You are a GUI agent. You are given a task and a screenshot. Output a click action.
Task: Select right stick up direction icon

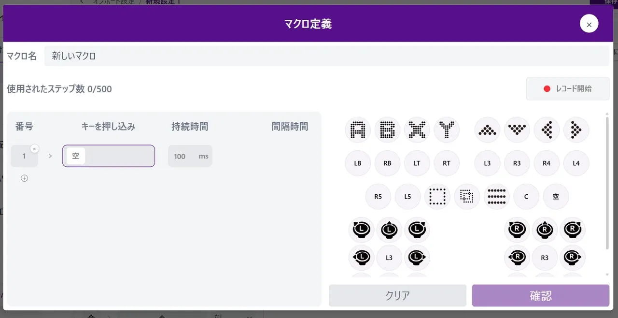tap(545, 230)
